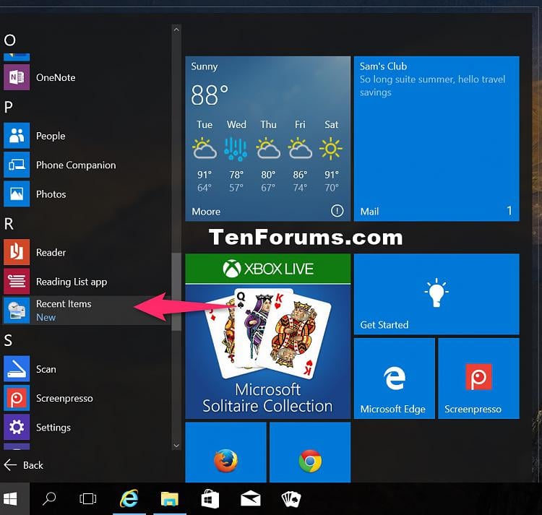The width and height of the screenshot is (542, 515).
Task: Open the Screenpresso tile
Action: pyautogui.click(x=478, y=378)
